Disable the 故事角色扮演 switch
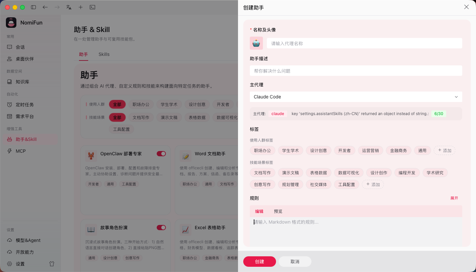Screen dimensions: 476x272 point(161,228)
